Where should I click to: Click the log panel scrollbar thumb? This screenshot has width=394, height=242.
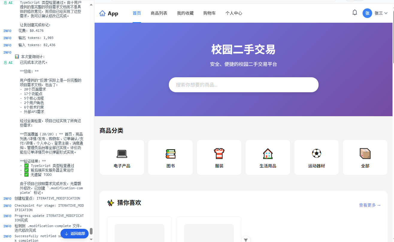click(91, 231)
